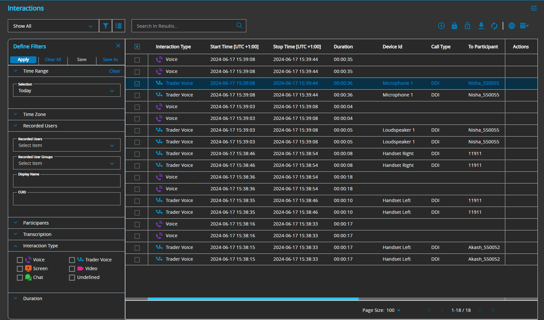Click the solid lock icon
The image size is (544, 320).
(454, 26)
